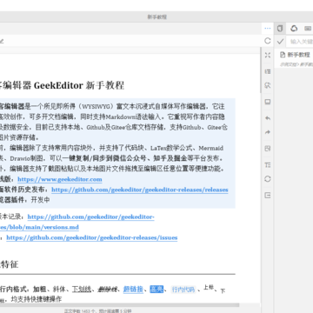The image size is (313, 313).
Task: Click the keyword search input field
Action: [x=300, y=42]
